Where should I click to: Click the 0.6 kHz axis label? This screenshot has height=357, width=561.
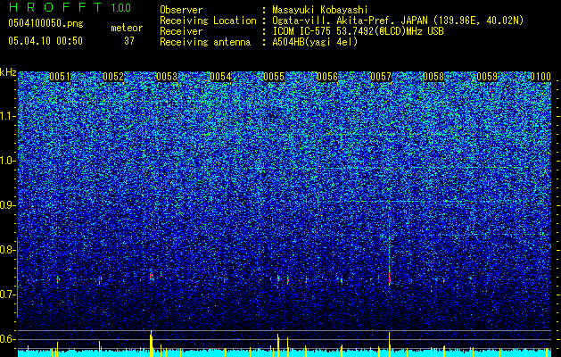pos(8,339)
